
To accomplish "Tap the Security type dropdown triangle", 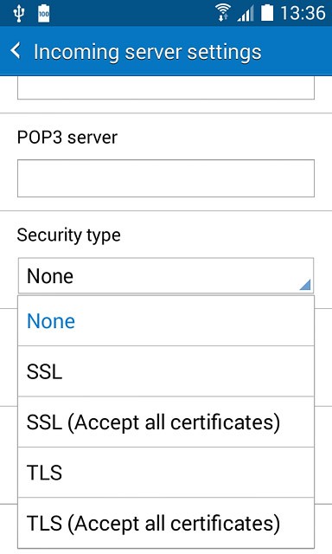I will point(305,285).
